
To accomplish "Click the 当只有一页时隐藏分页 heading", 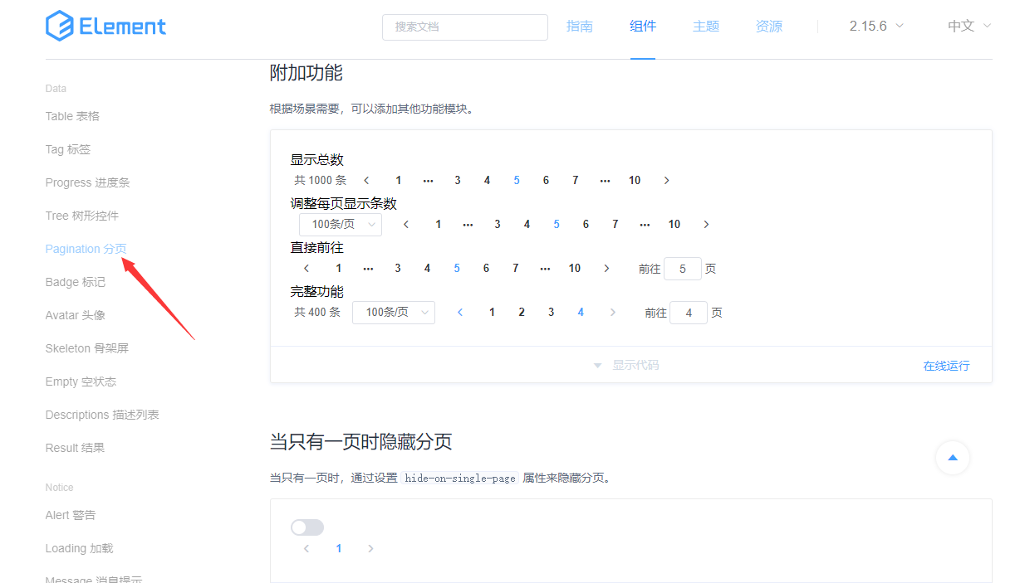I will coord(361,441).
